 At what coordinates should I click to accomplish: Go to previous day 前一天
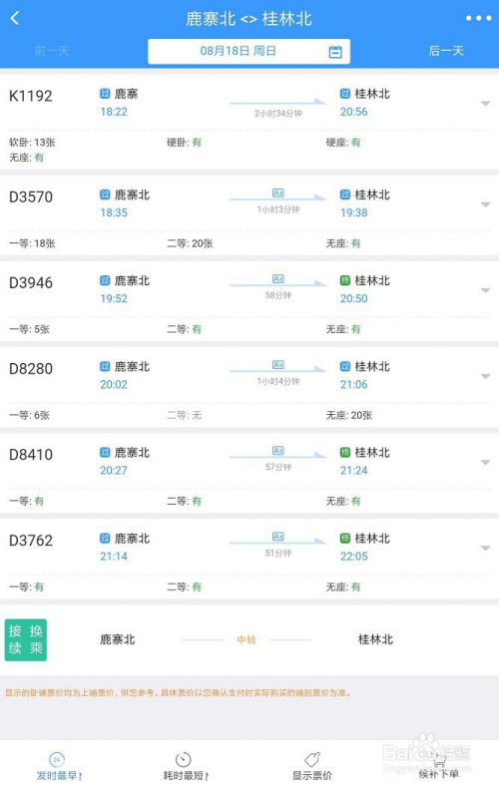[x=52, y=51]
